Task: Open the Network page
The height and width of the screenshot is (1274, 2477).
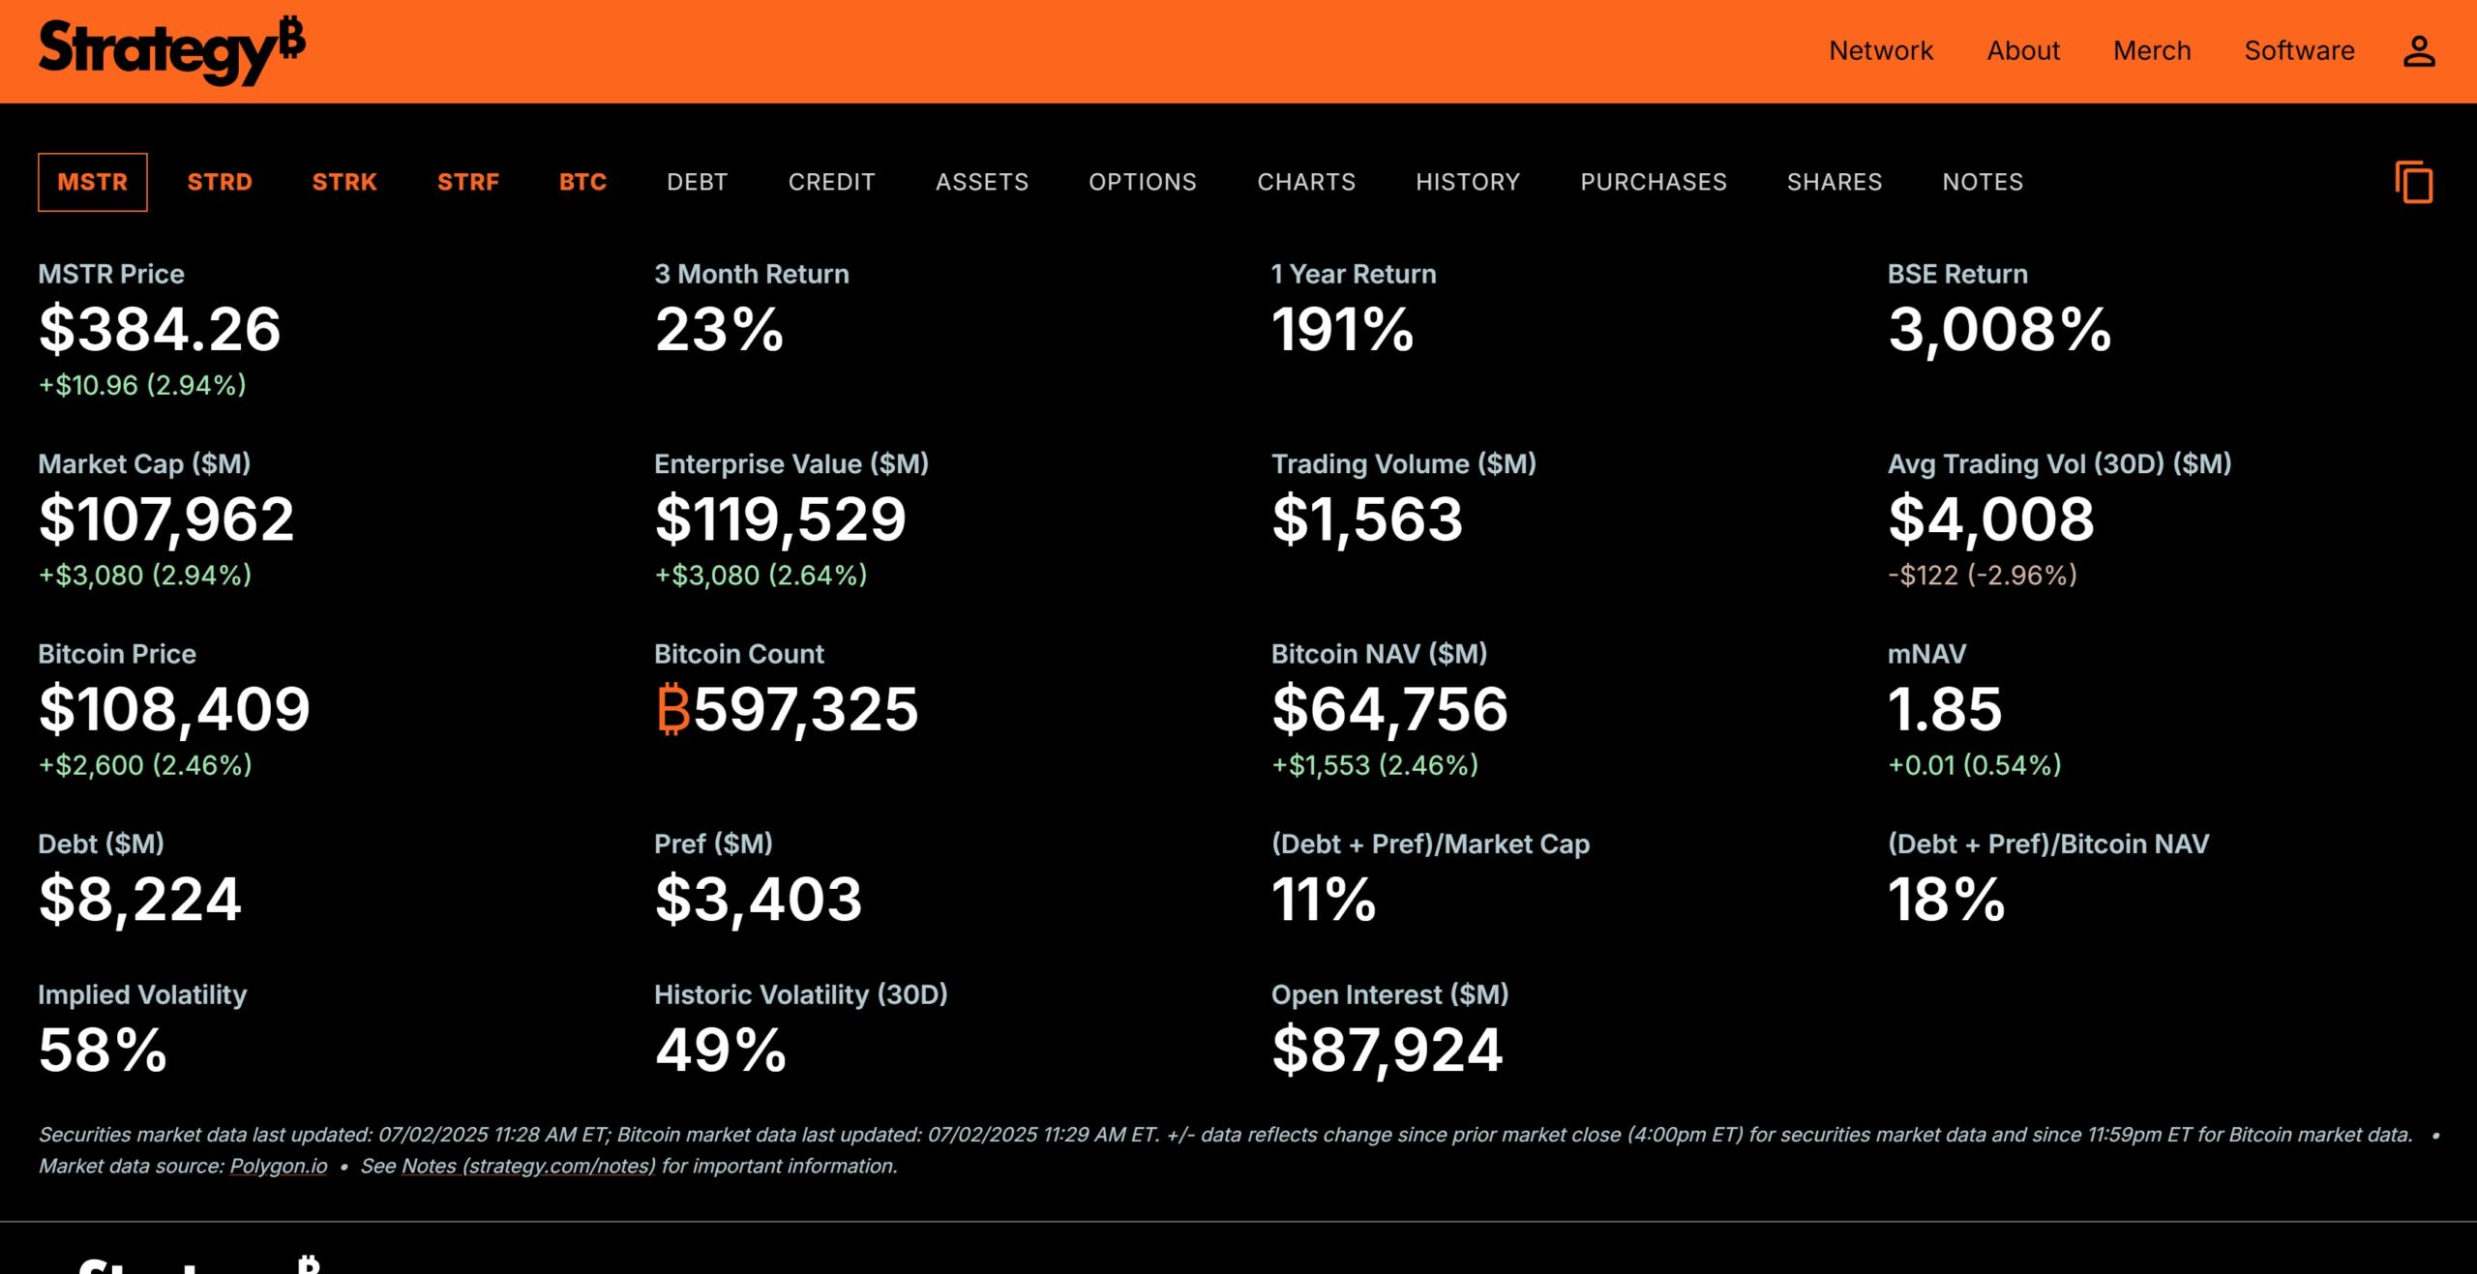Action: click(x=1880, y=50)
